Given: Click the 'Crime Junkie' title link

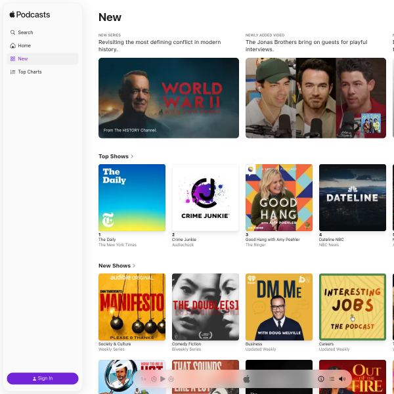Looking at the screenshot, I should coord(184,240).
